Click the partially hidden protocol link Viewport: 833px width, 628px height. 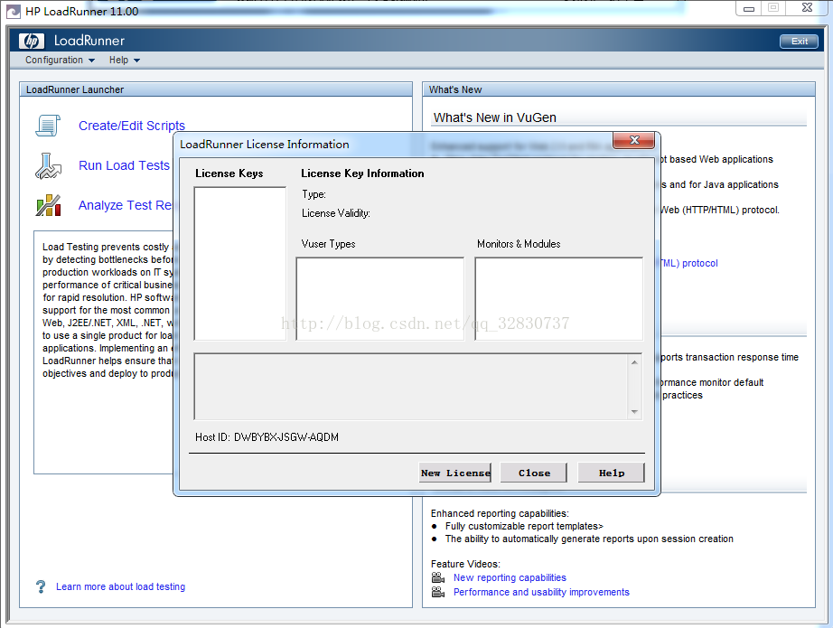pos(689,264)
